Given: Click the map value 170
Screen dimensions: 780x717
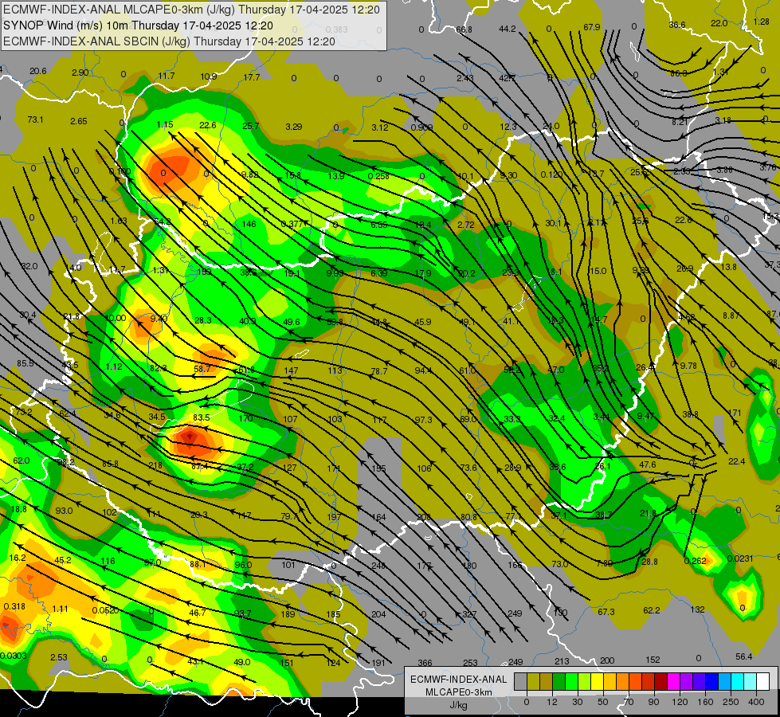Looking at the screenshot, I should pyautogui.click(x=245, y=418).
